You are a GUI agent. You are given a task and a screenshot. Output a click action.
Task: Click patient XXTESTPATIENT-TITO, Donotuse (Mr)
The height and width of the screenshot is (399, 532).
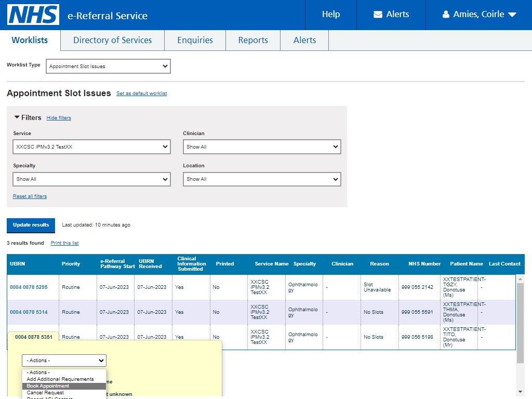[464, 337]
